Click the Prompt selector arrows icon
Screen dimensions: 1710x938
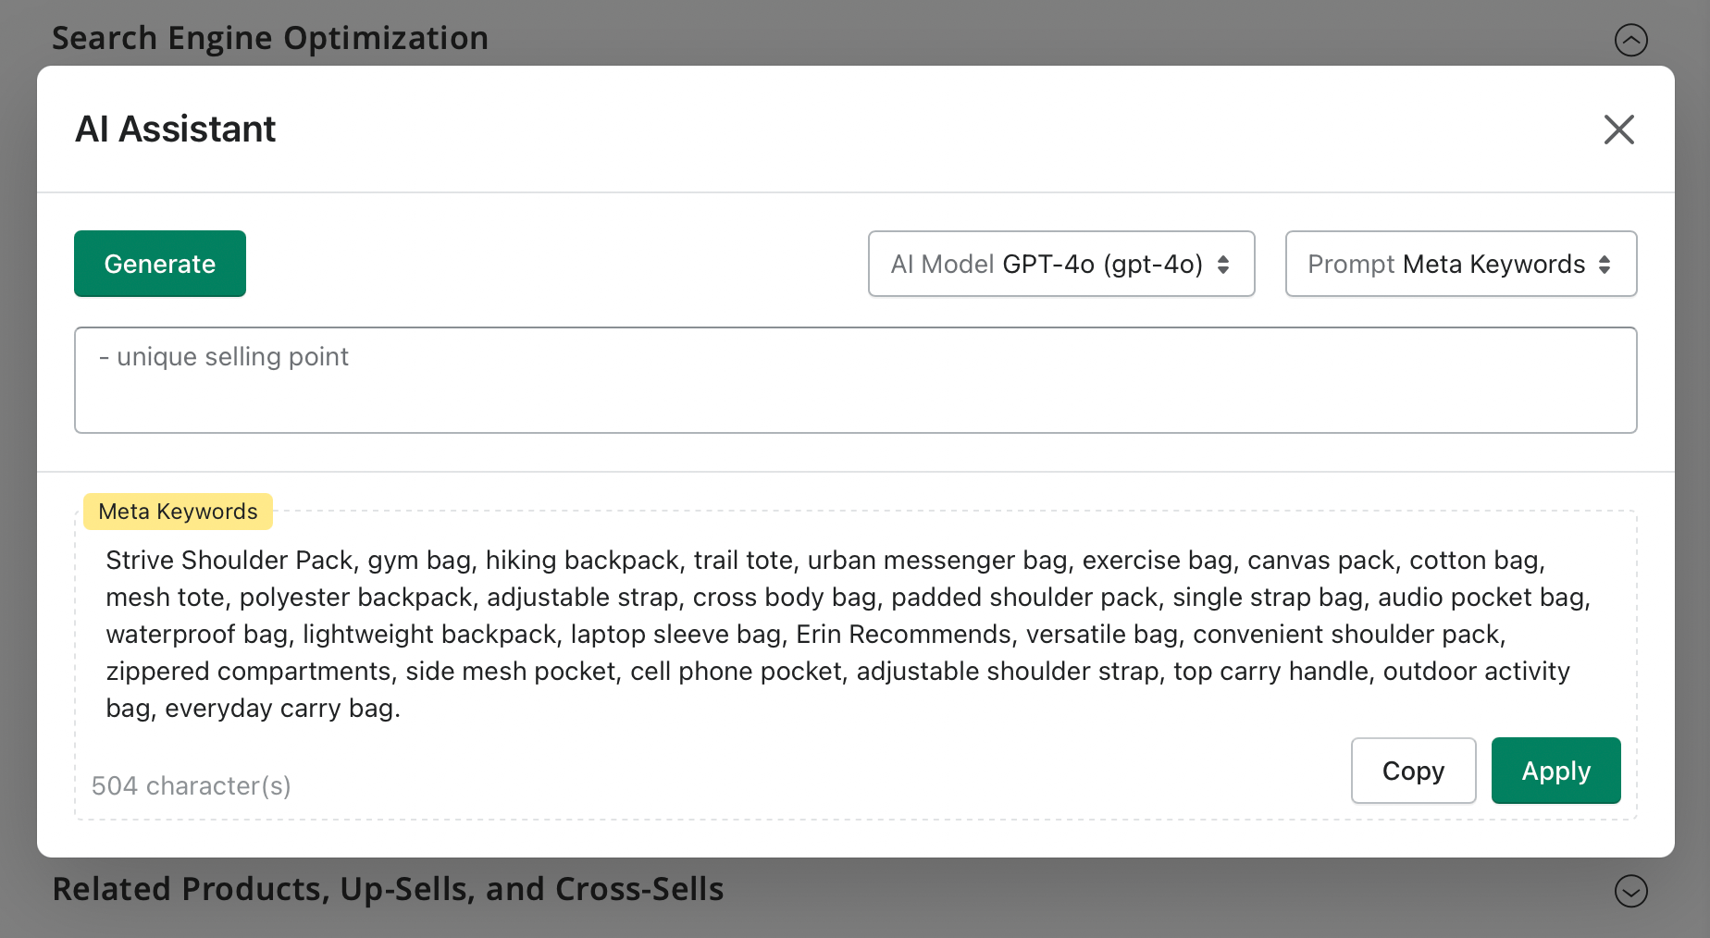(1605, 265)
